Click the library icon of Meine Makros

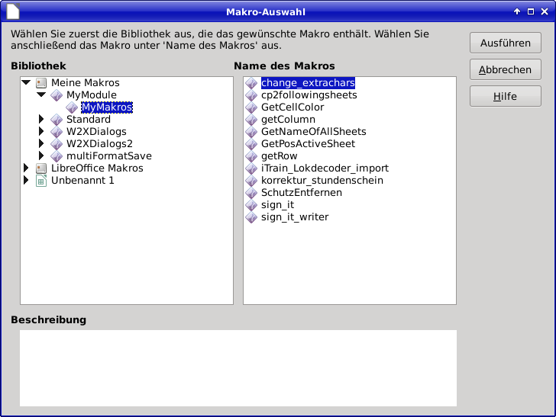(x=41, y=83)
